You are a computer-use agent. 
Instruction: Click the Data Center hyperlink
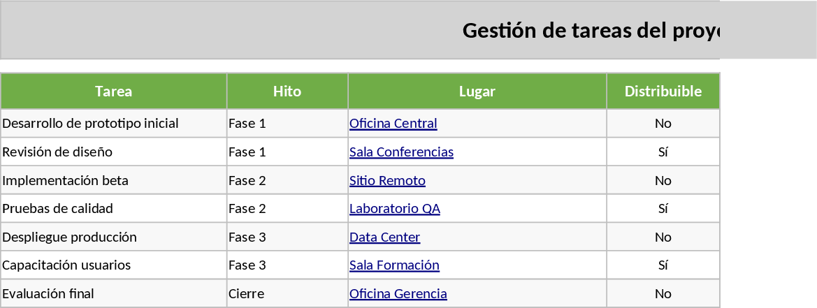pos(384,237)
